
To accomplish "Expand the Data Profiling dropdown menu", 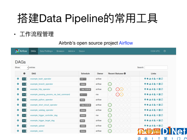I will (x=46, y=51).
